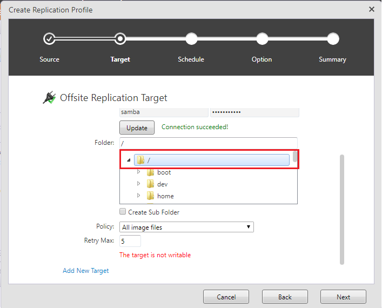Viewport: 382px width, 308px height.
Task: Expand the home folder
Action: click(138, 196)
